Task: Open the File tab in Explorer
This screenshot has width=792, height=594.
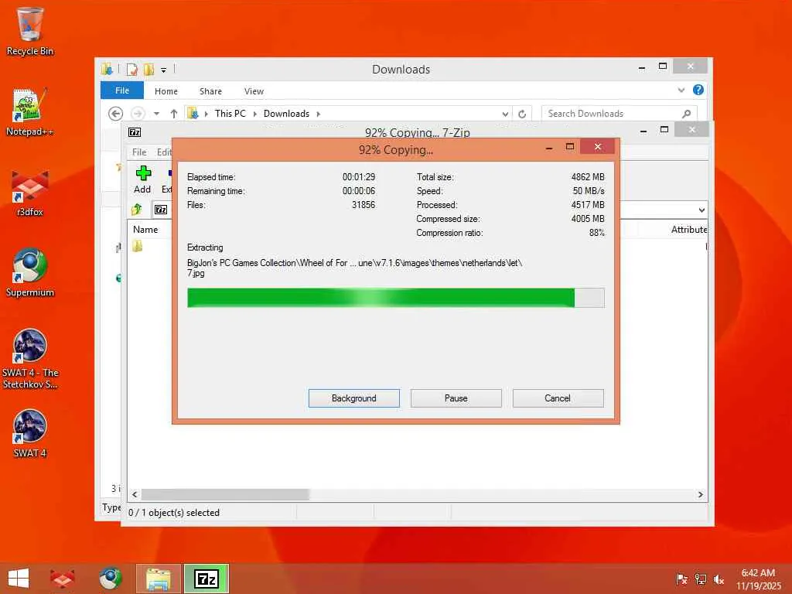Action: pyautogui.click(x=122, y=90)
